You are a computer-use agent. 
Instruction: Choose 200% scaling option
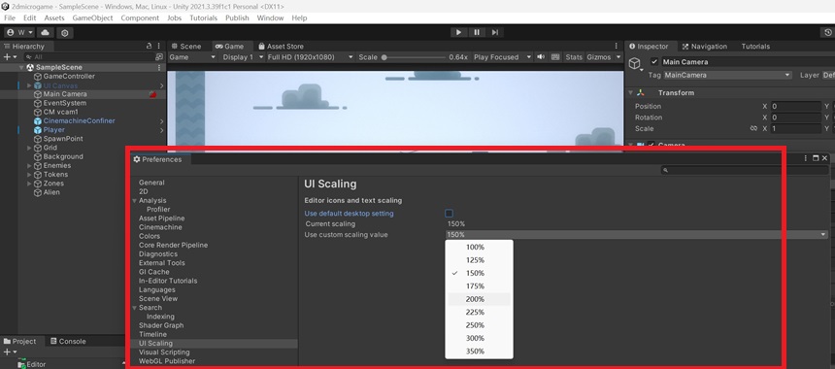pyautogui.click(x=479, y=299)
